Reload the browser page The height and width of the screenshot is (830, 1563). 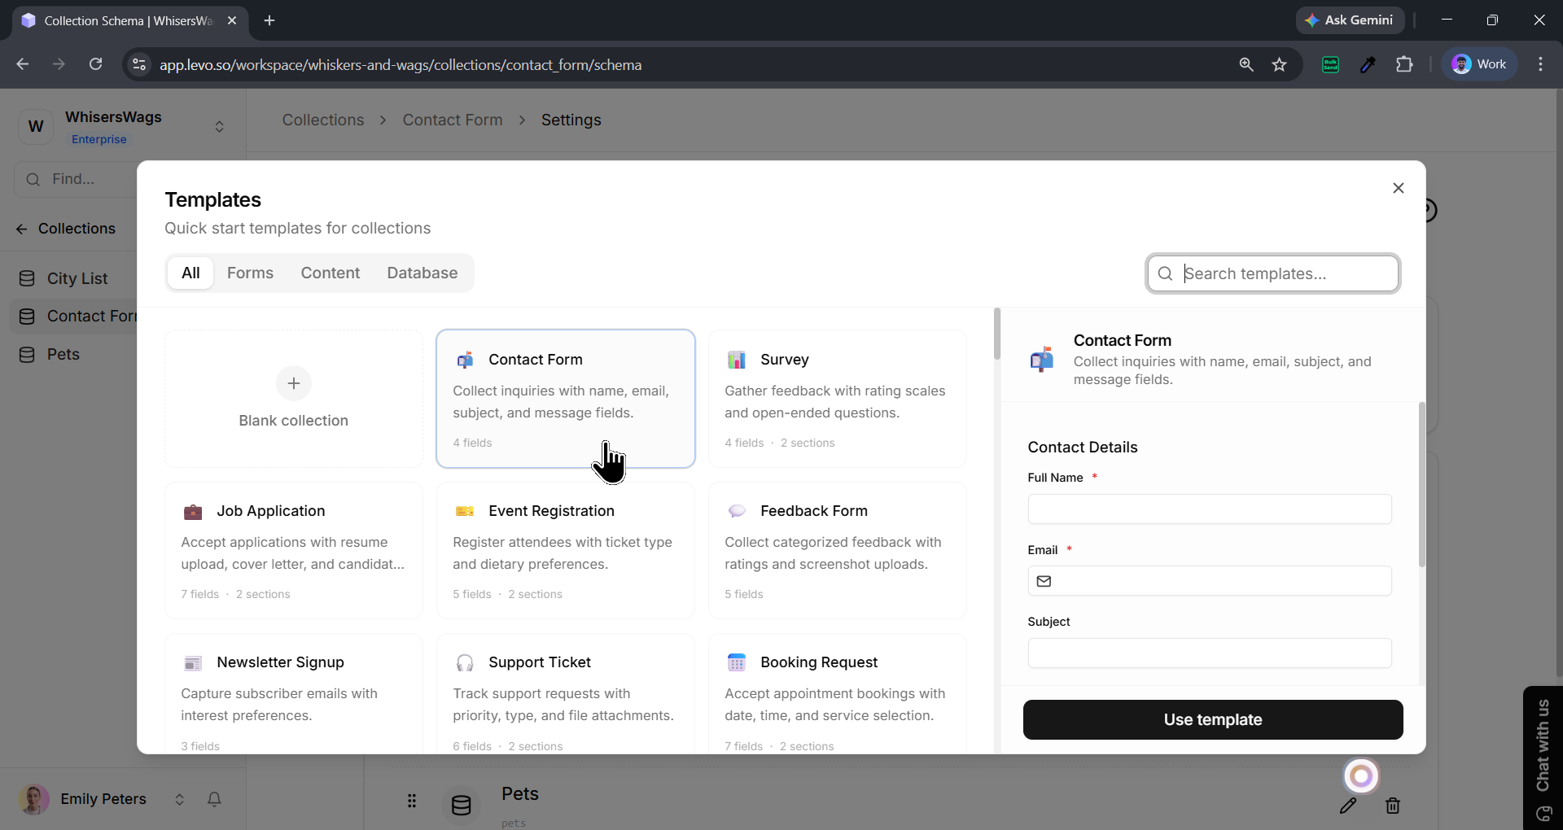tap(95, 64)
